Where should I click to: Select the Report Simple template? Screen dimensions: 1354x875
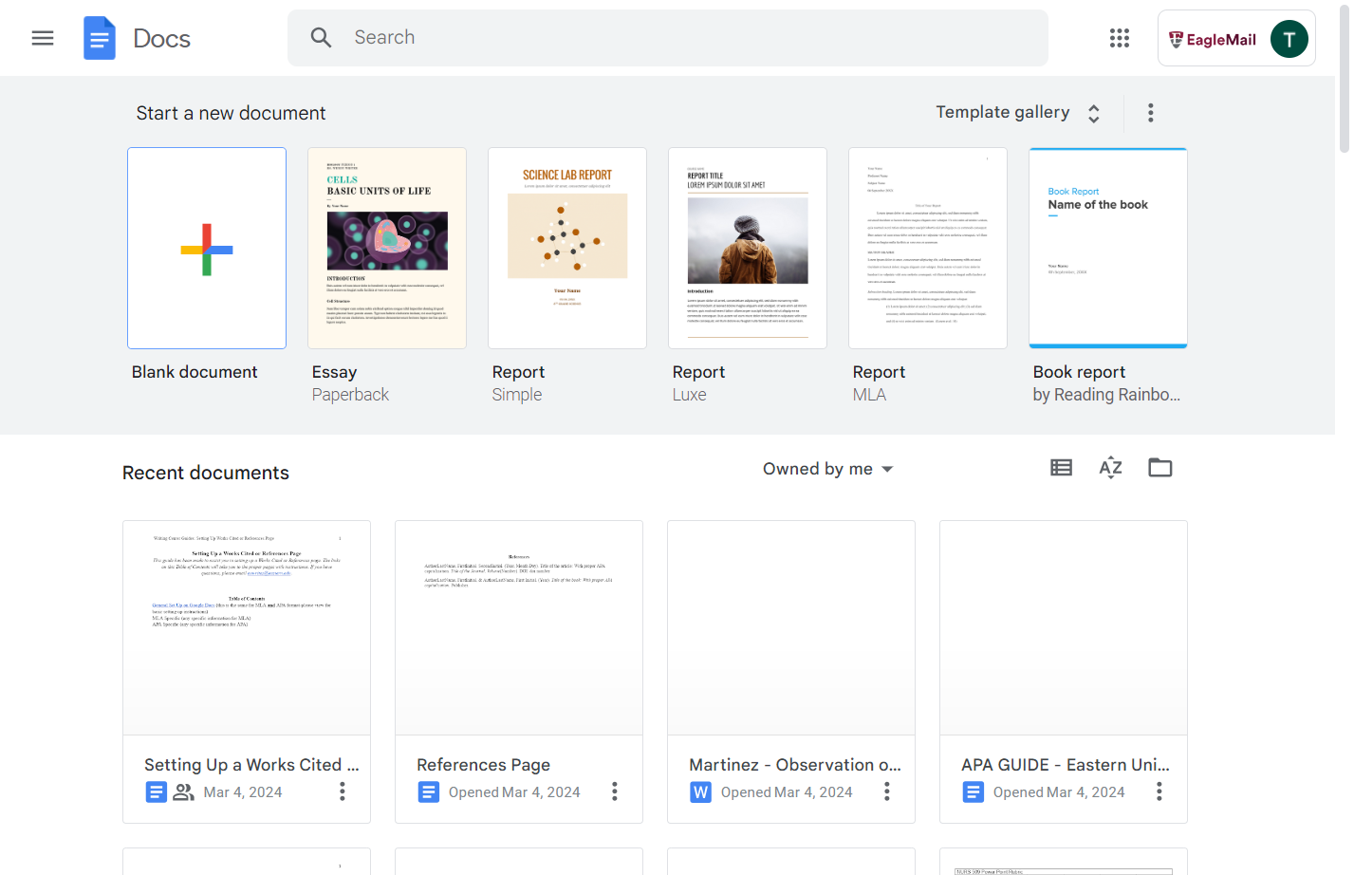click(567, 249)
